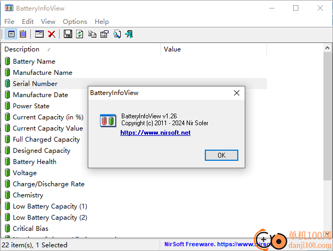Open the NirSoft Freeware status bar link
The width and height of the screenshot is (333, 251).
coord(218,245)
